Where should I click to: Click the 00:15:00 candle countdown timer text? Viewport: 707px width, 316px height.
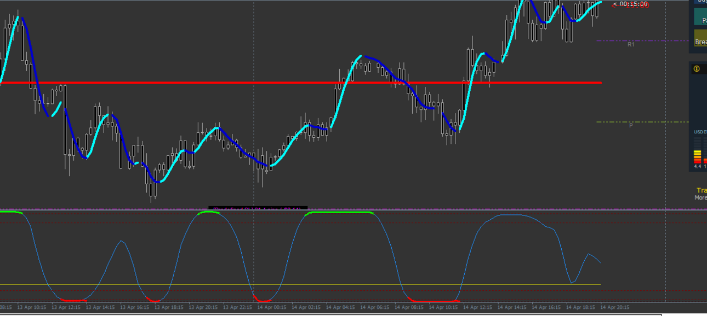[x=633, y=4]
